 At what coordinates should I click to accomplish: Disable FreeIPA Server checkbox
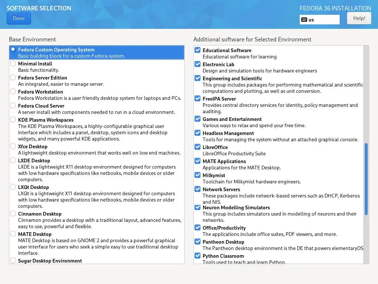click(x=197, y=98)
